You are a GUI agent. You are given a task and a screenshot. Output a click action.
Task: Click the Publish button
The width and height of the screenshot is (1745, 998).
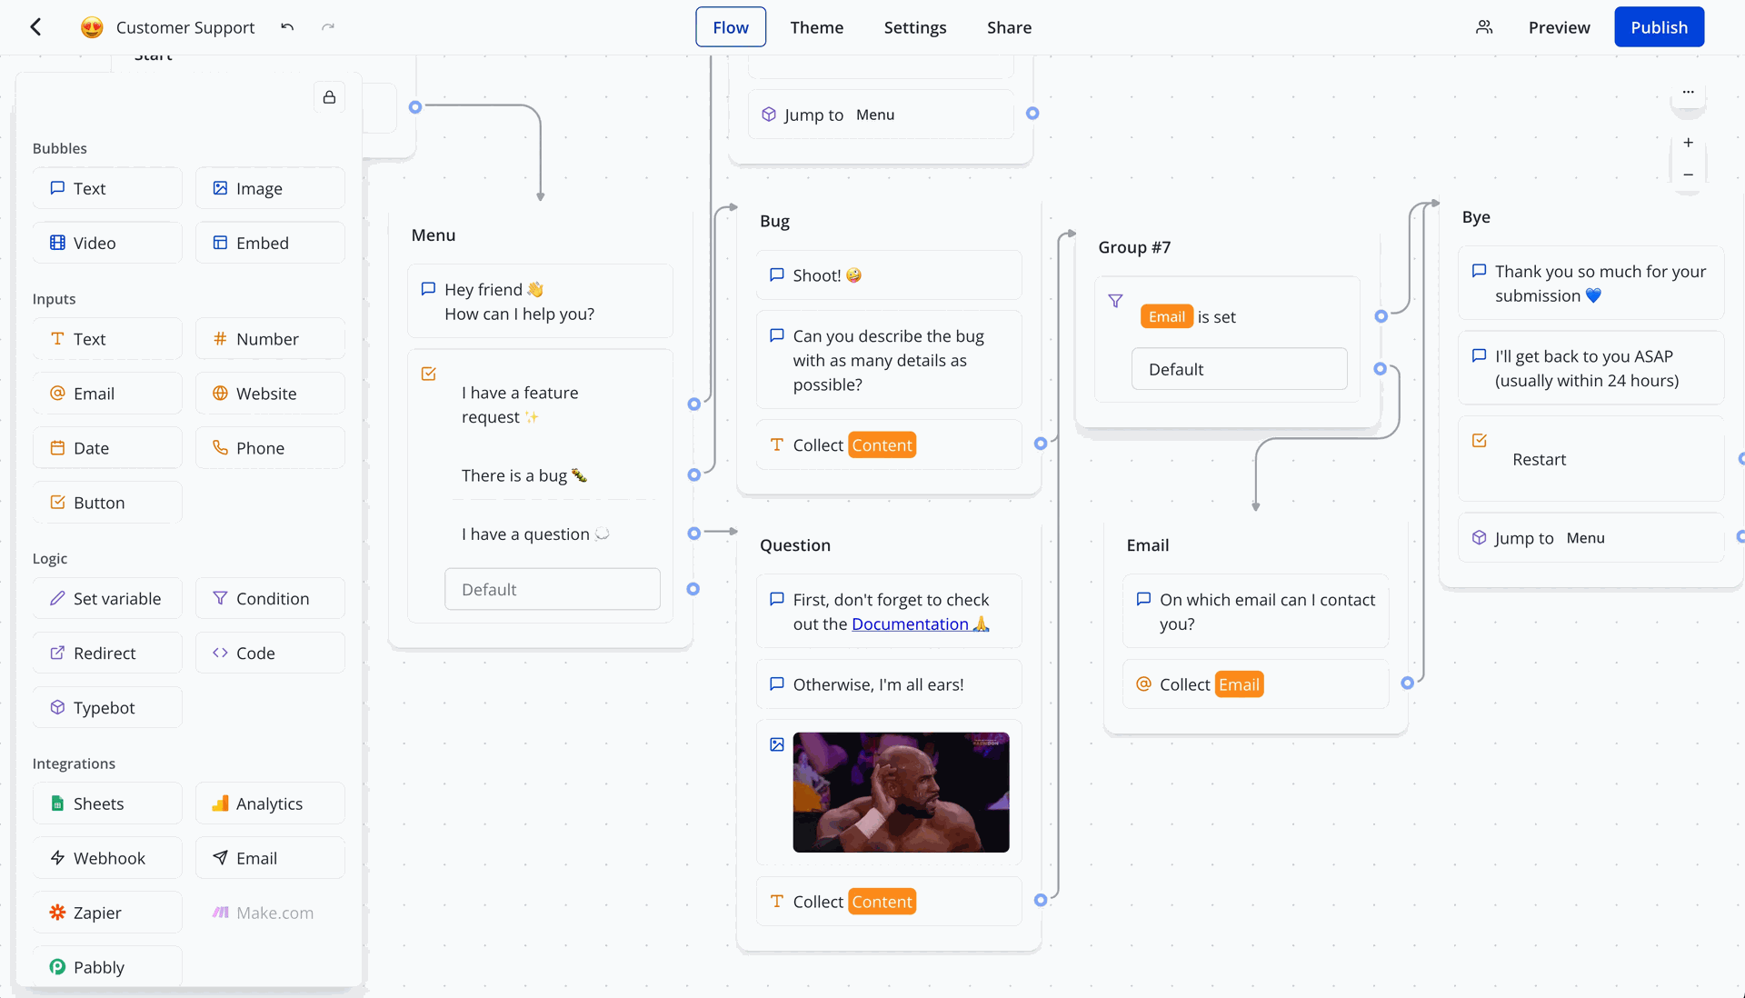pos(1659,27)
